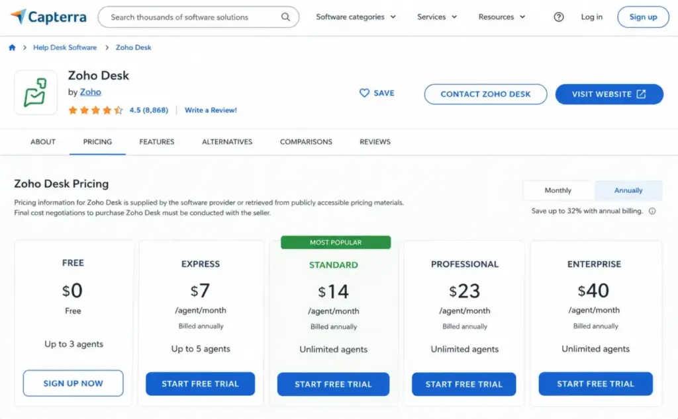Click the star rating for Zoho Desk
The image size is (678, 419).
(x=95, y=110)
